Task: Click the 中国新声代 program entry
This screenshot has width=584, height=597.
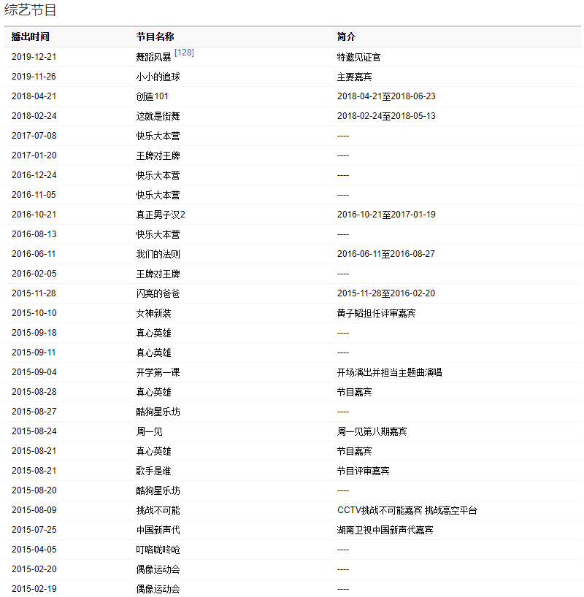Action: [x=158, y=530]
